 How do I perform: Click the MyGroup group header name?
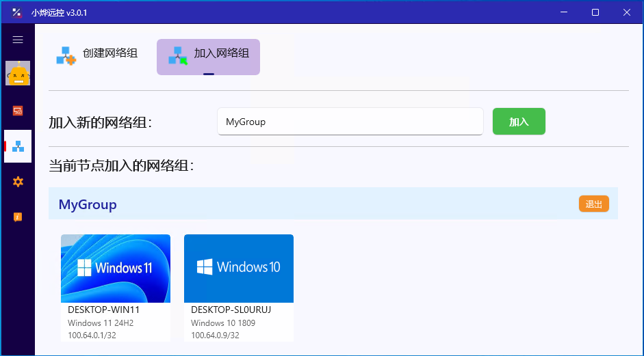click(88, 204)
